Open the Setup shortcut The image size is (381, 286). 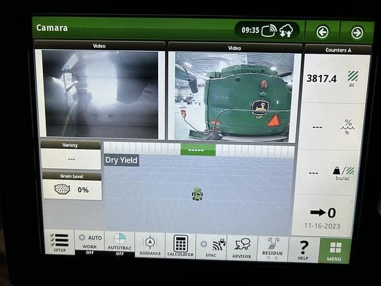click(60, 242)
